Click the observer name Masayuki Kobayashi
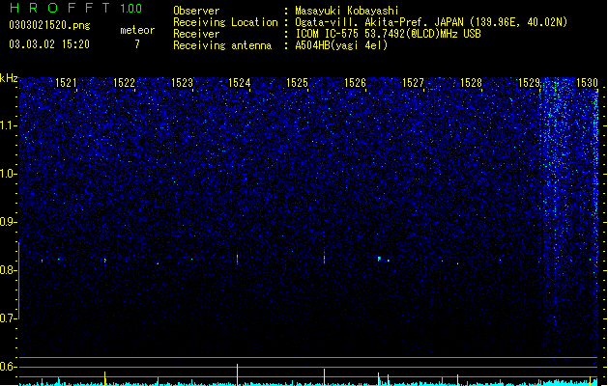This screenshot has height=386, width=608. click(x=347, y=11)
